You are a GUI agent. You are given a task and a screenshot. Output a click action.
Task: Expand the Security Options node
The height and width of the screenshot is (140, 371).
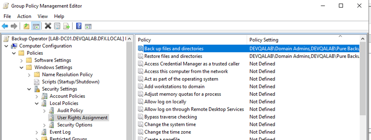point(44,125)
